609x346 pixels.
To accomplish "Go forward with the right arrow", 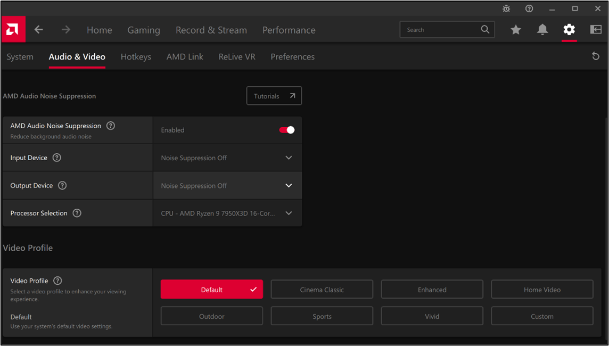I will pos(66,29).
